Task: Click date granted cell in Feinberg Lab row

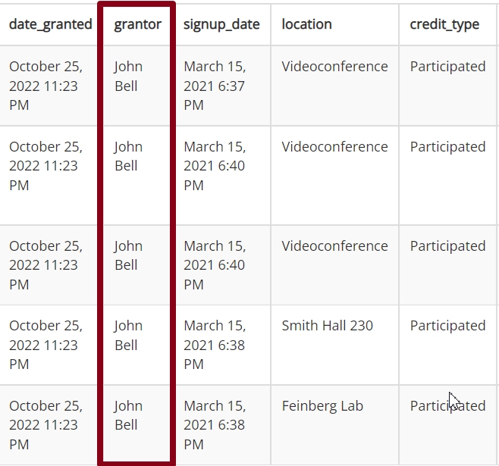Action: [46, 425]
